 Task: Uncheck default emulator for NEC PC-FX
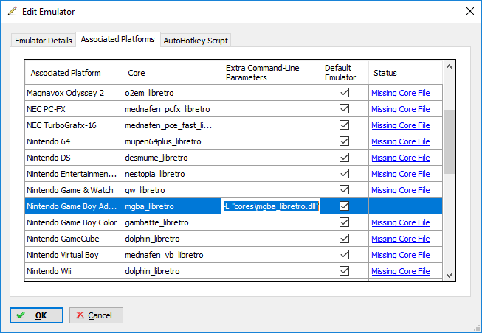[344, 108]
